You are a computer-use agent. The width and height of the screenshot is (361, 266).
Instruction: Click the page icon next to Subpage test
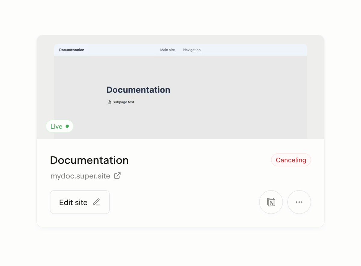(109, 102)
